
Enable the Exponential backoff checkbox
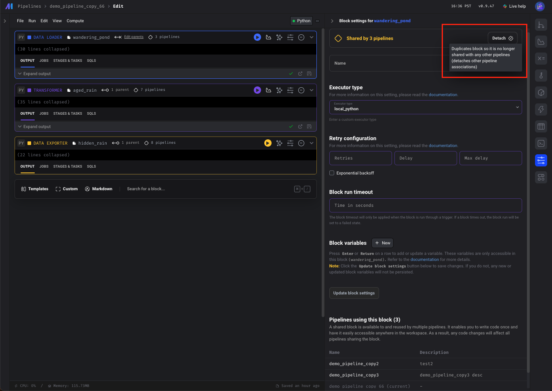332,173
